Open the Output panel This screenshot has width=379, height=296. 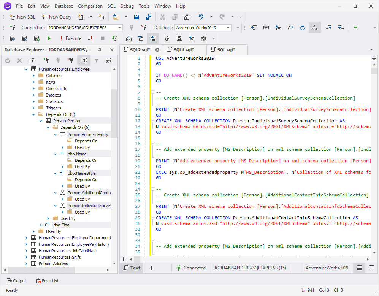point(16,281)
